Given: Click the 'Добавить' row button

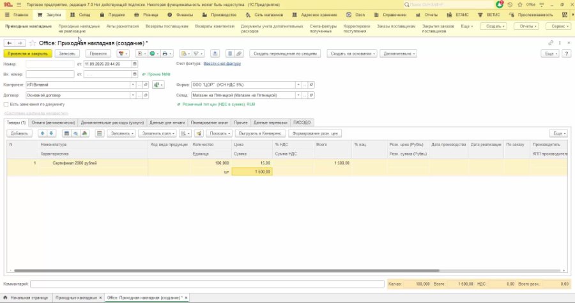Looking at the screenshot, I should (19, 133).
